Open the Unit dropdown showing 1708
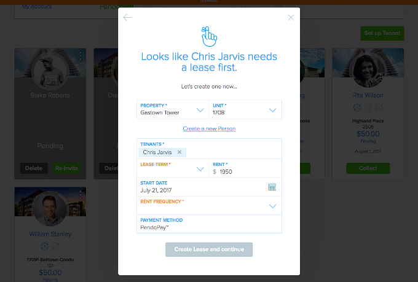 tap(245, 109)
